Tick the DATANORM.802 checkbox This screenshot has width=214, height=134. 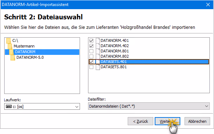pyautogui.click(x=91, y=56)
